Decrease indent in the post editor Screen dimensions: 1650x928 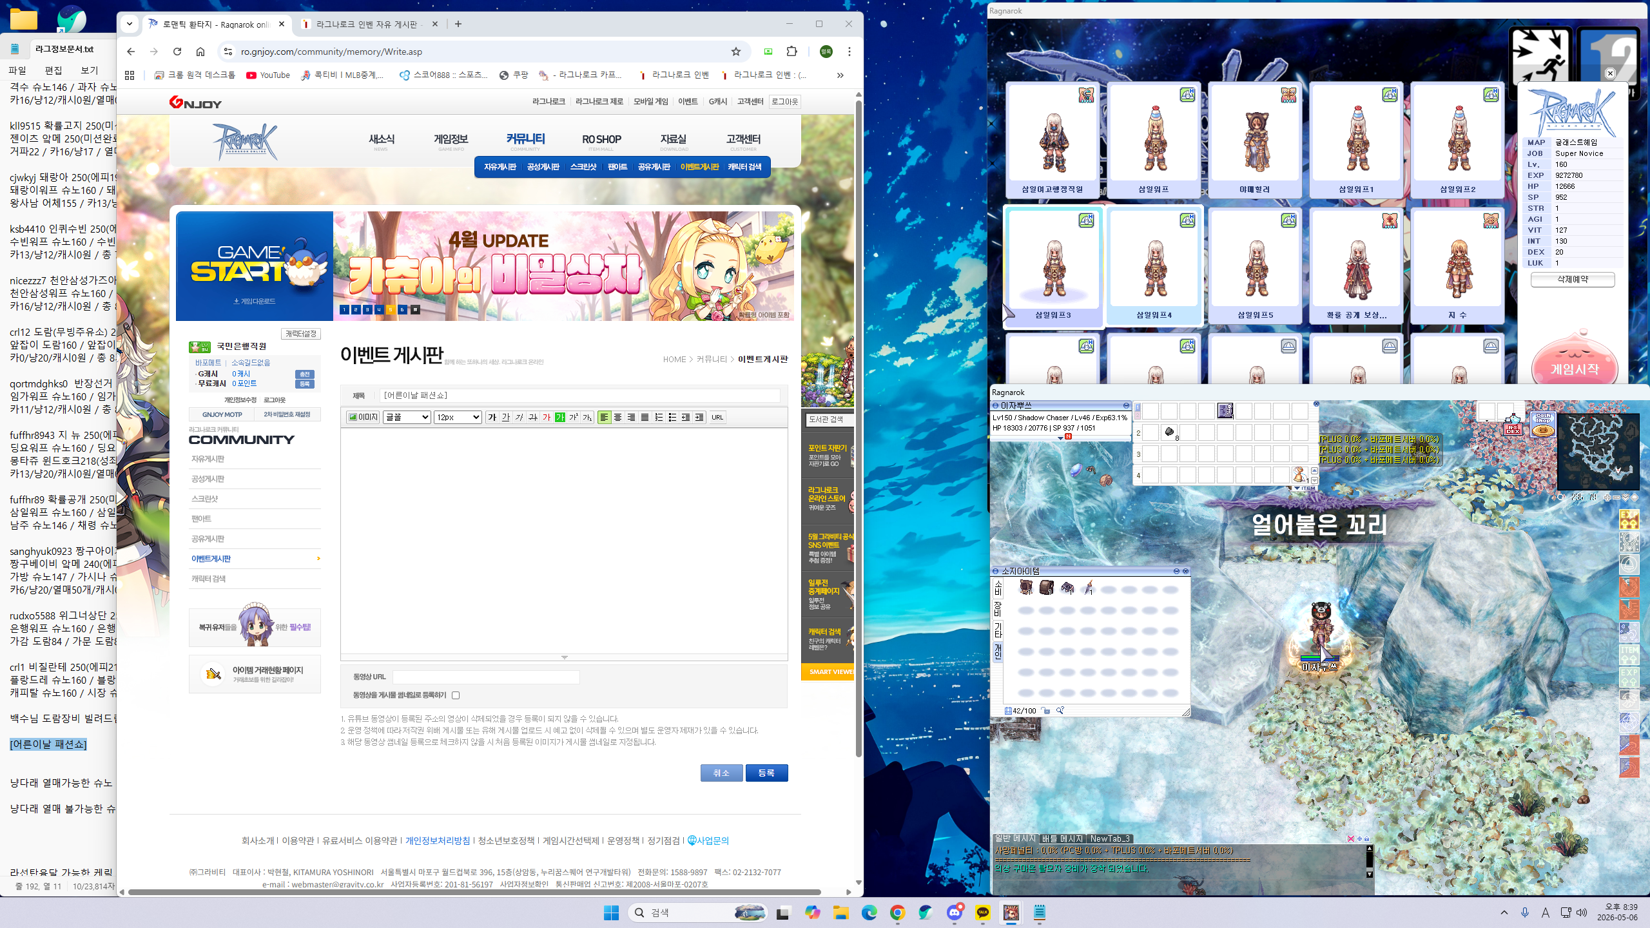(686, 417)
